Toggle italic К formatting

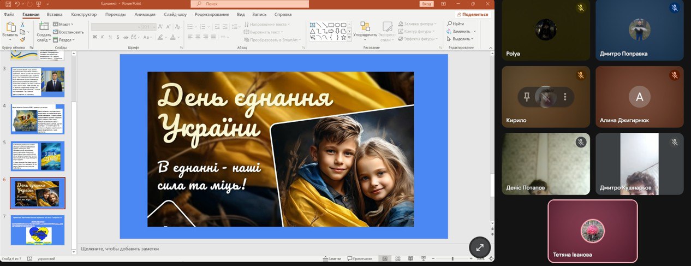(x=102, y=37)
